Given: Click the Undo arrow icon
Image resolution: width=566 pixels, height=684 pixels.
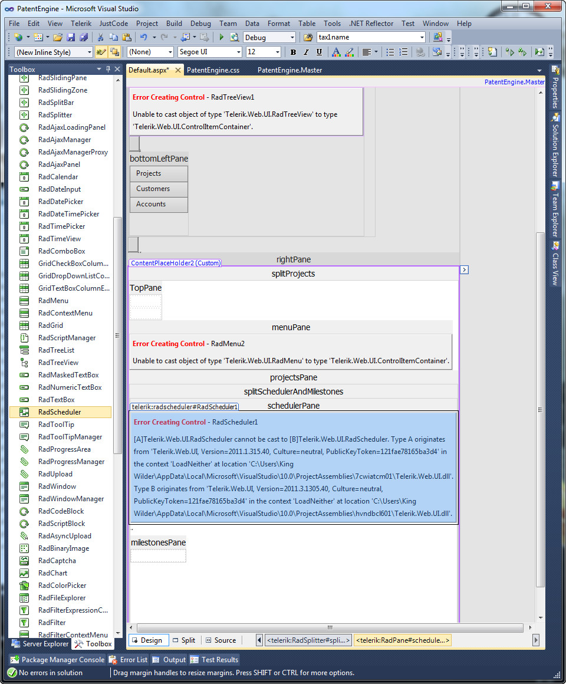Looking at the screenshot, I should [x=143, y=37].
